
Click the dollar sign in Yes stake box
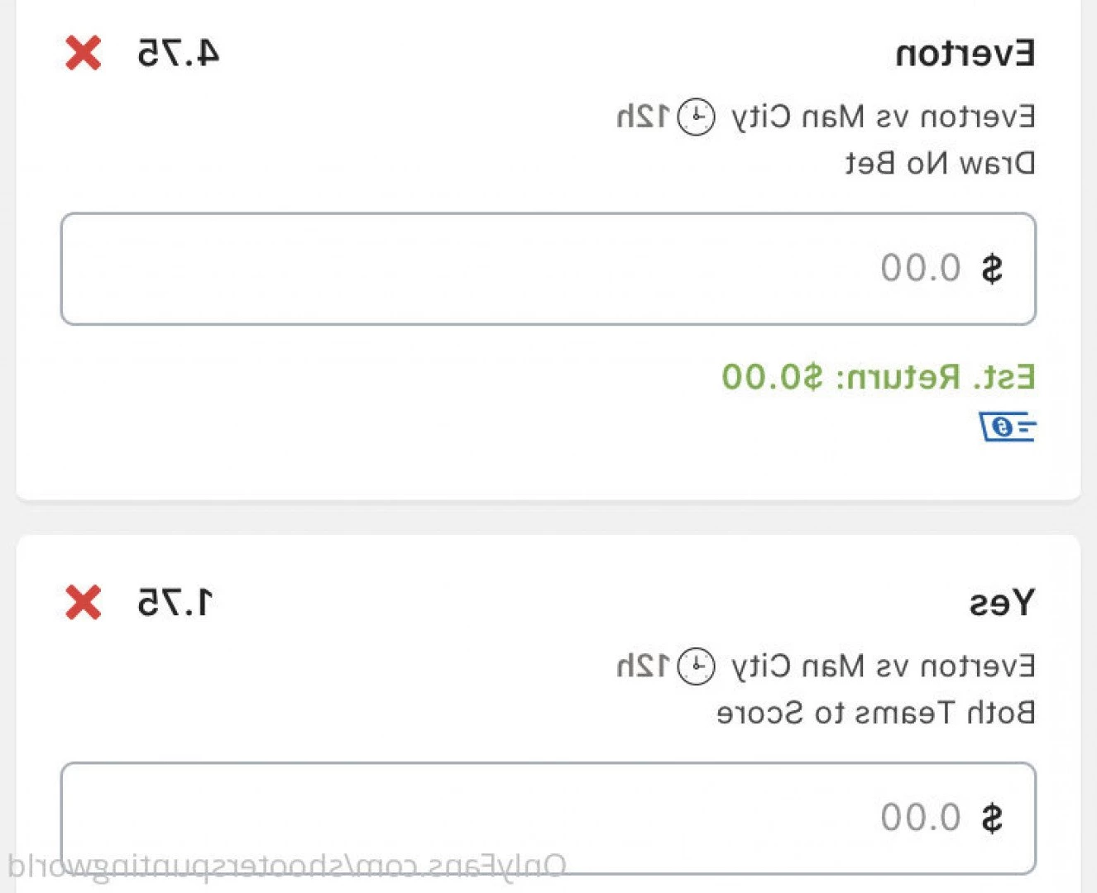[x=991, y=818]
